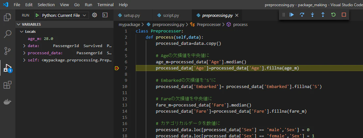Screen dimensions: 363x138
Task: Click the Fare fillna(fare_m) code line
Action: [231, 111]
